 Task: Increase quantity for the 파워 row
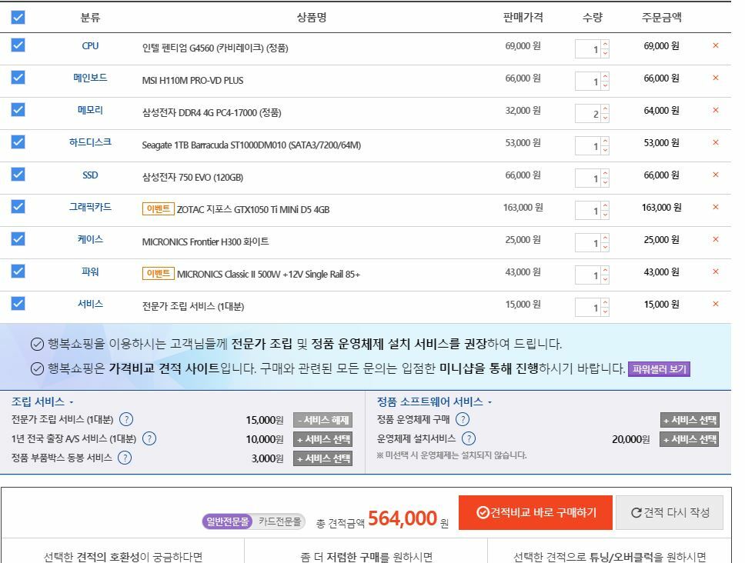pos(605,271)
